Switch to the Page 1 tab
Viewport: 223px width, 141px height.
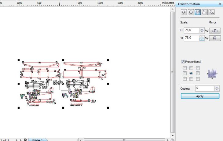coord(38,140)
